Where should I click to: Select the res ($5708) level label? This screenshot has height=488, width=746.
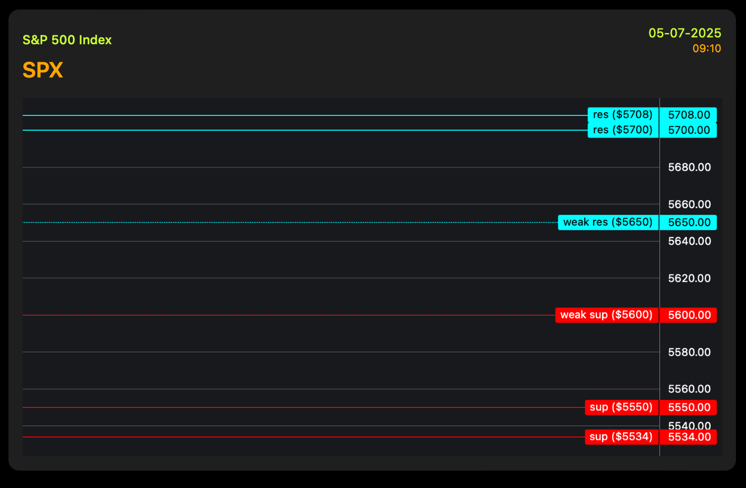tap(623, 115)
